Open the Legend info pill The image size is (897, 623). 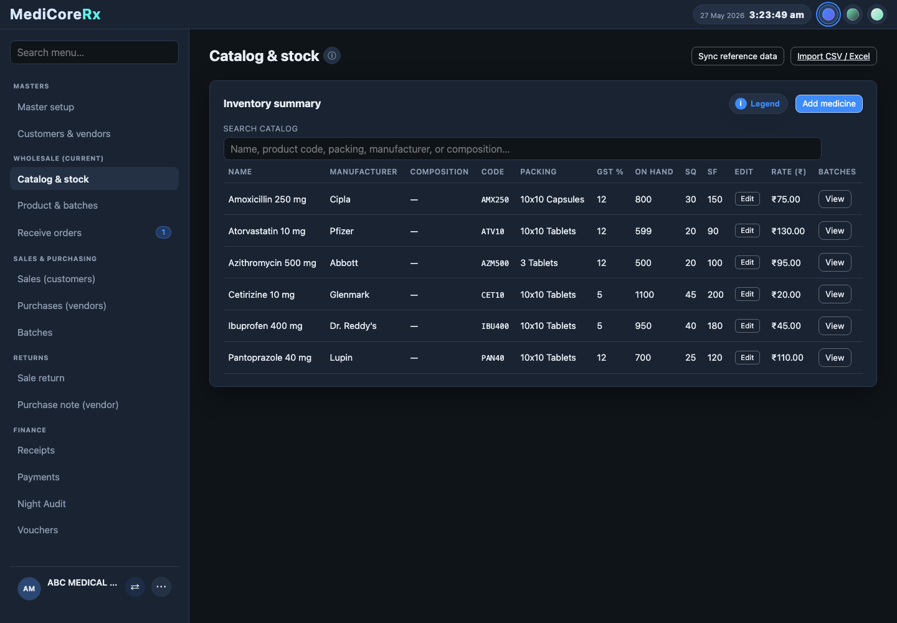758,104
